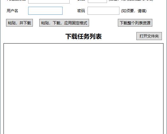Screen dimensions: 167x134
Task: Open folder with 打开文件夹 button
Action: [149, 36]
